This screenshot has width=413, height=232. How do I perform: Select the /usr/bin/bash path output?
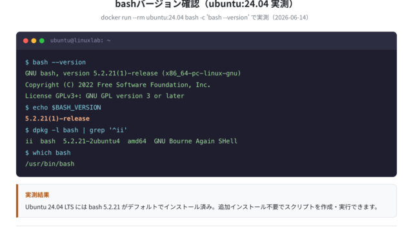pyautogui.click(x=50, y=164)
